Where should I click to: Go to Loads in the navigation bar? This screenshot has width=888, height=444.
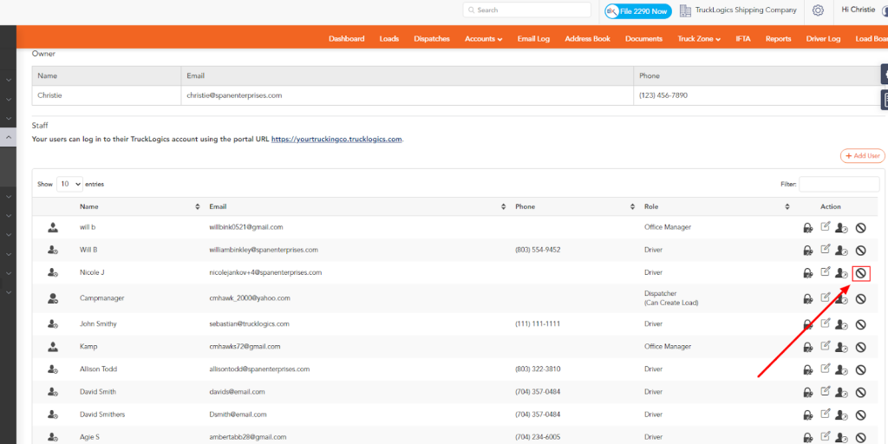coord(389,39)
